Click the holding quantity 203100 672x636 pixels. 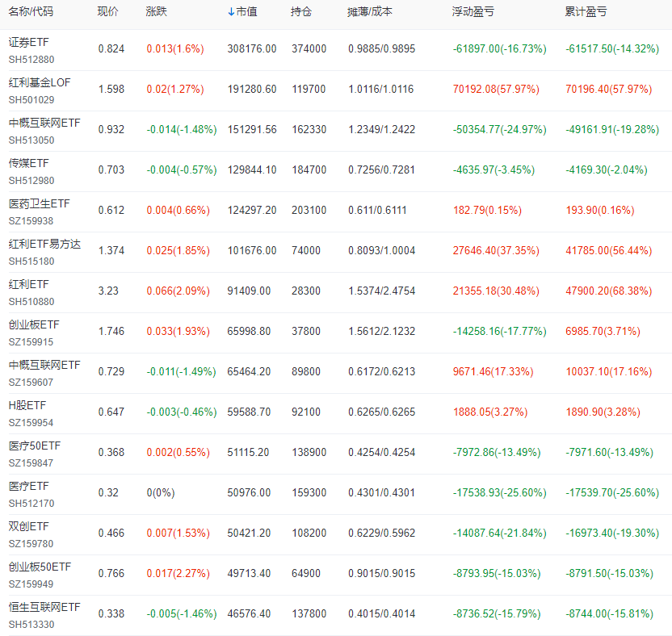coord(309,211)
